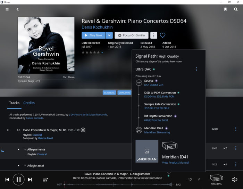This screenshot has height=189, width=243.
Task: Click the signal path light in footer
Action: click(168, 176)
